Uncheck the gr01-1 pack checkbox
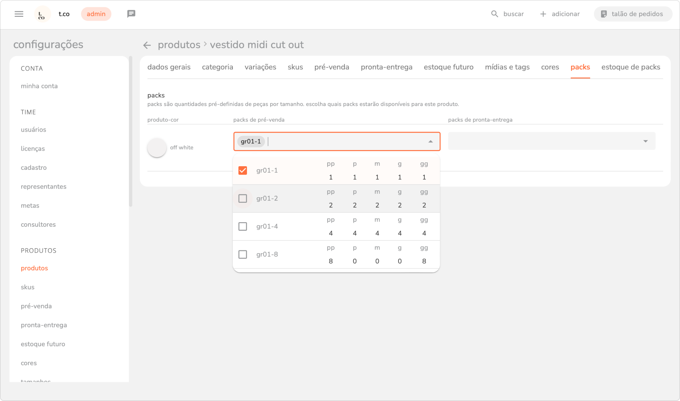The image size is (680, 401). point(243,170)
